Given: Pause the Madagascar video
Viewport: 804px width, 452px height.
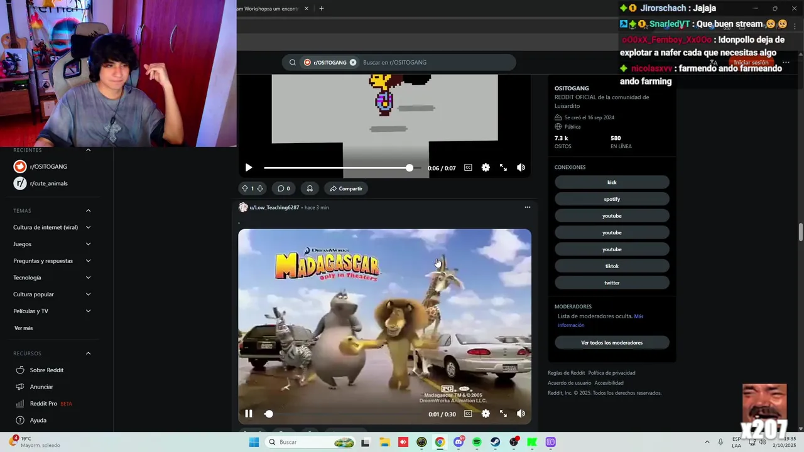Looking at the screenshot, I should (x=249, y=414).
